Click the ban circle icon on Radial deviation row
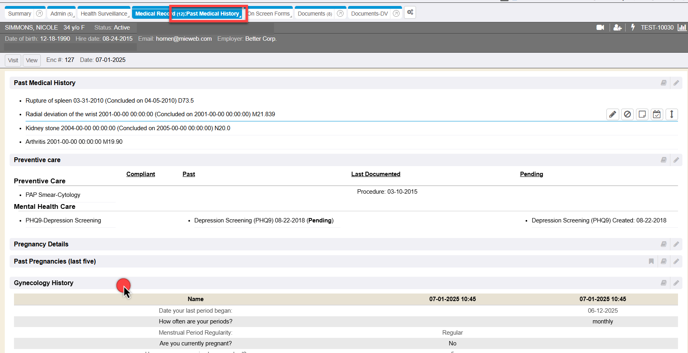688x353 pixels. [x=627, y=115]
